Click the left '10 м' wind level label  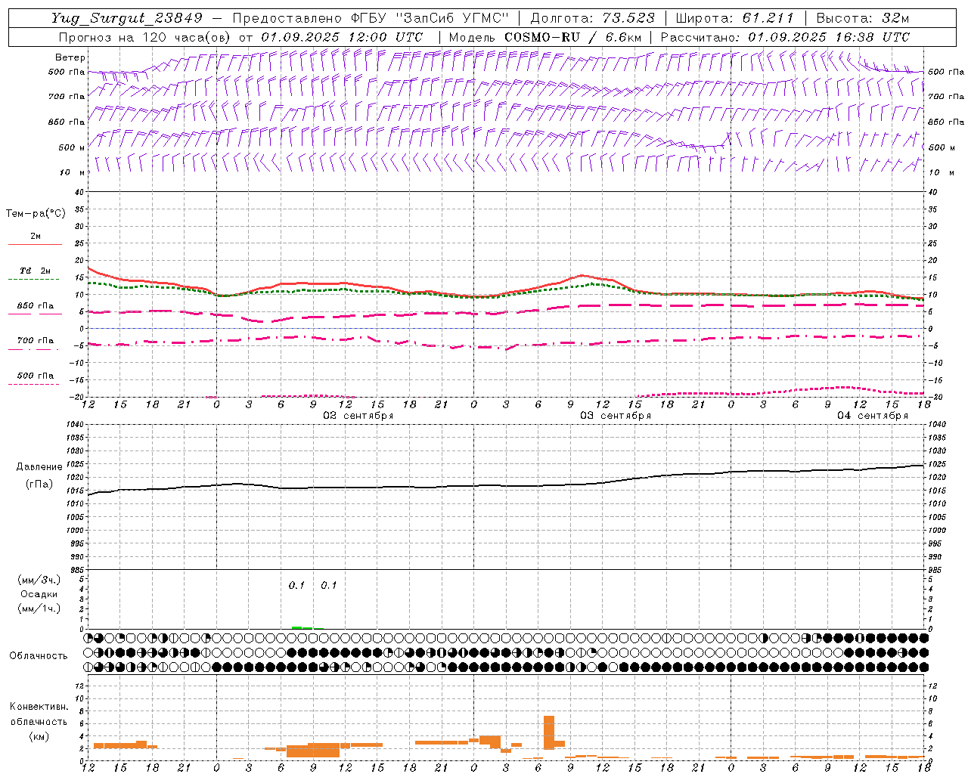[73, 172]
